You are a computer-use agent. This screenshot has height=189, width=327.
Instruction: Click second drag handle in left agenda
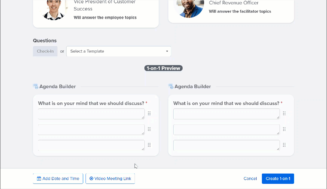[x=149, y=129]
